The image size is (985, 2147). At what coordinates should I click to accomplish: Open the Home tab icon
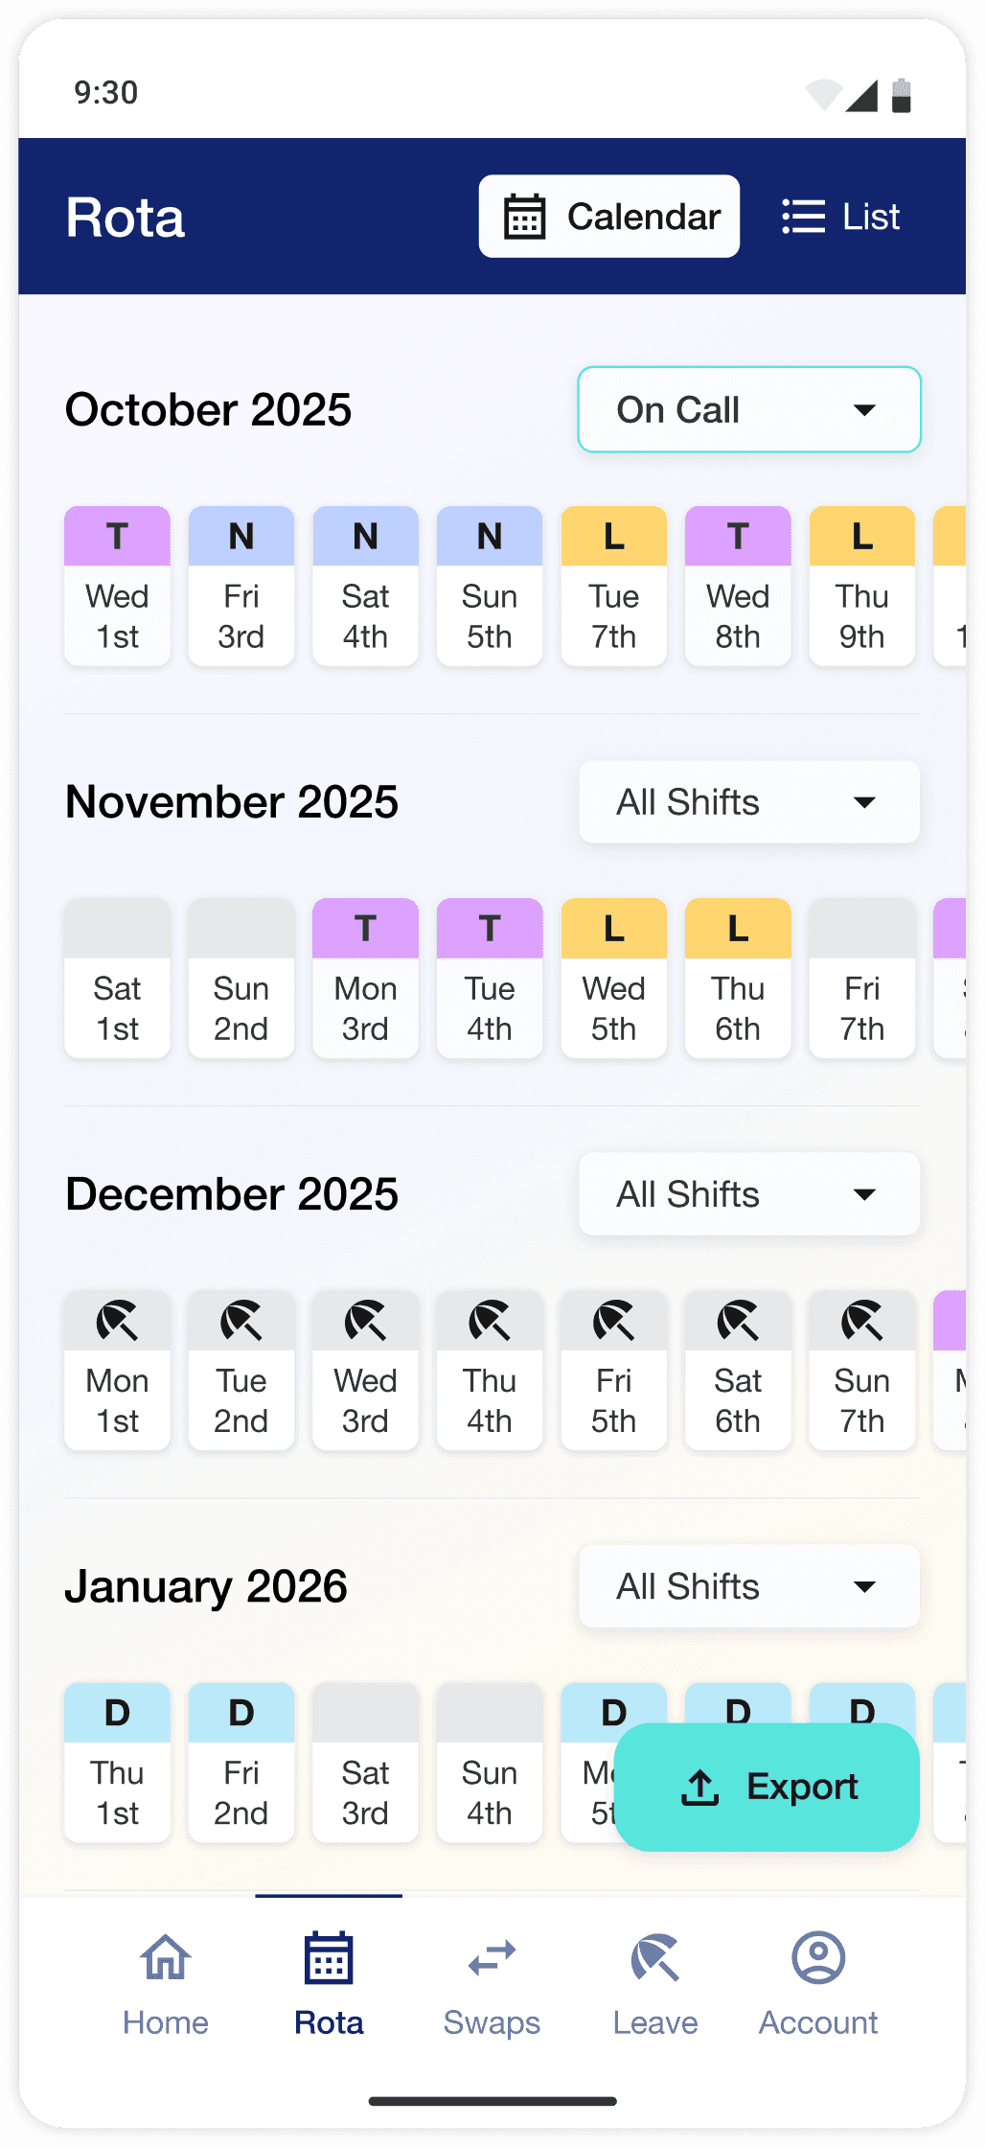click(x=165, y=1956)
